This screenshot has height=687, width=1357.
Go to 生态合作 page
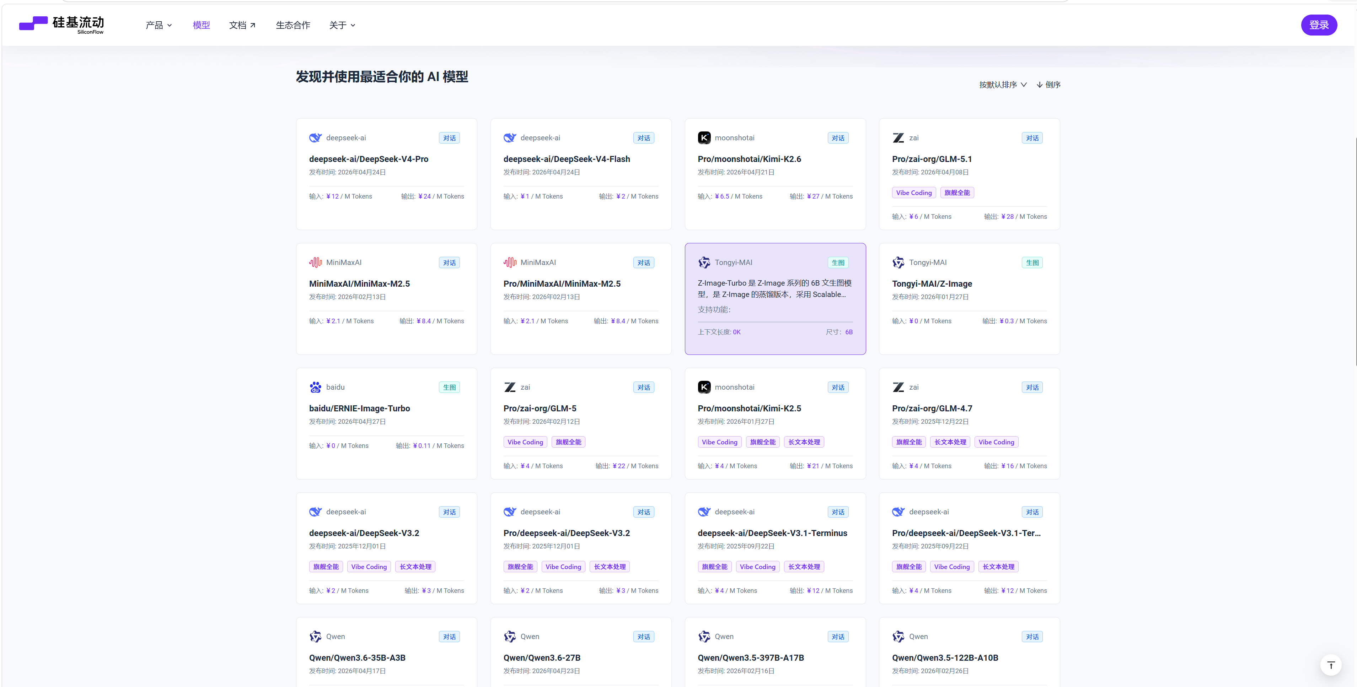(293, 25)
